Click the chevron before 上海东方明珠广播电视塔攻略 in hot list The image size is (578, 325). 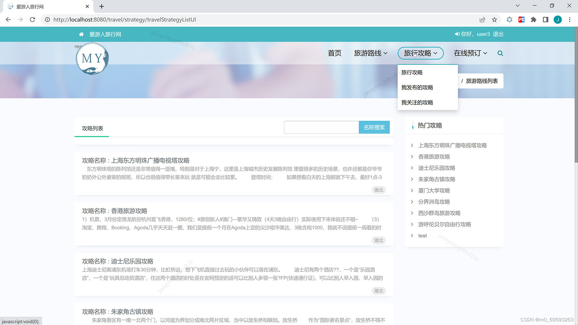click(x=412, y=145)
